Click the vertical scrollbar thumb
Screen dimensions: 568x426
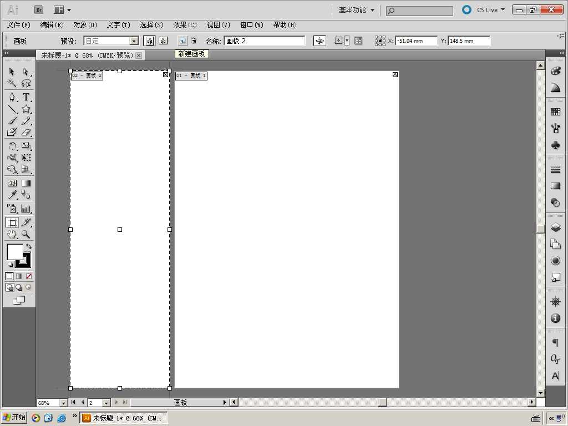(x=540, y=229)
